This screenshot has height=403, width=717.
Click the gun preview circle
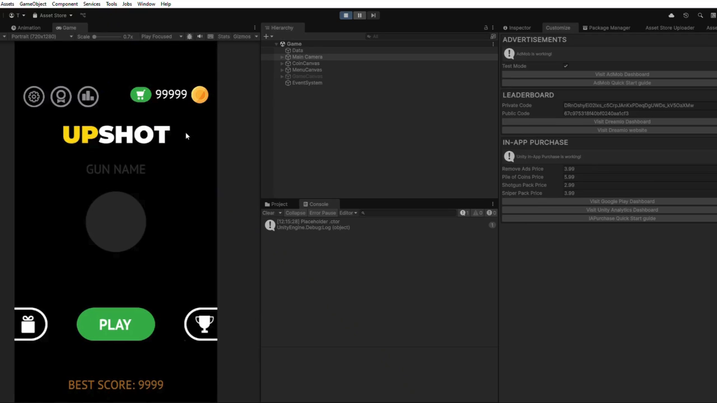116,222
